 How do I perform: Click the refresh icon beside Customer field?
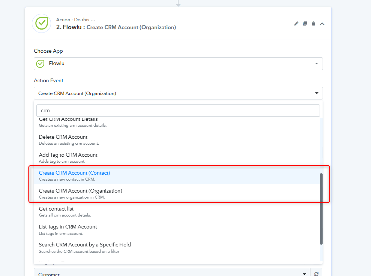(316, 274)
